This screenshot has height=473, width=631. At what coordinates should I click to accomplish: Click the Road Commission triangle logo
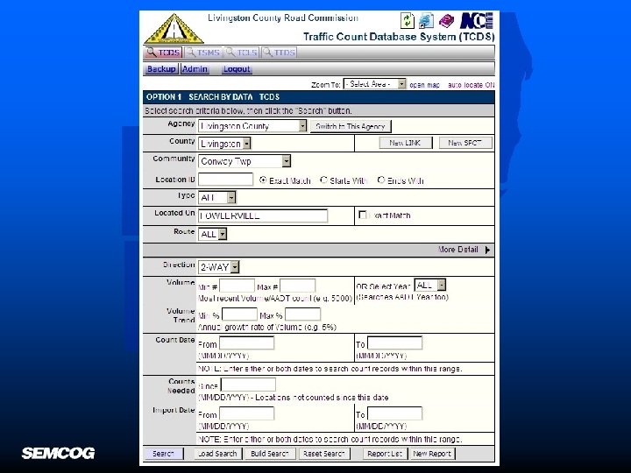click(174, 29)
